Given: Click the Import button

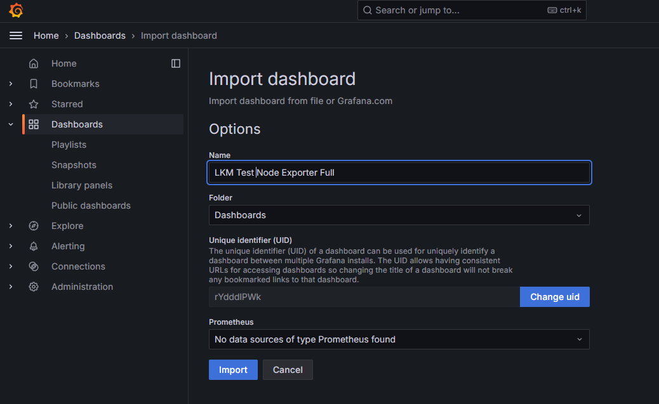Looking at the screenshot, I should pos(233,370).
